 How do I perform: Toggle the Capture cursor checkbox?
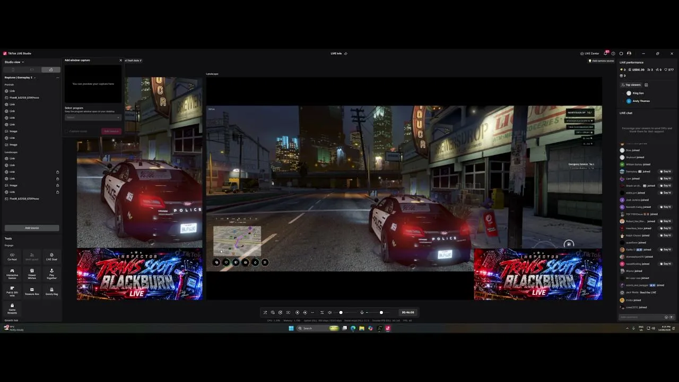pyautogui.click(x=67, y=131)
